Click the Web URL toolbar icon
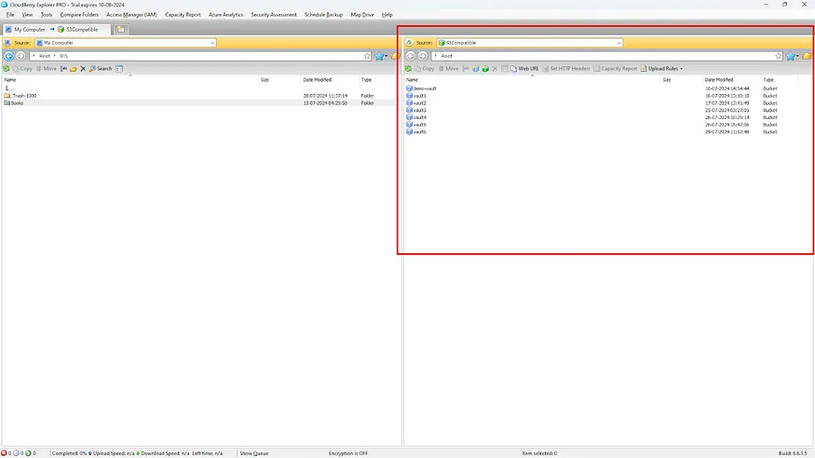 click(x=523, y=68)
